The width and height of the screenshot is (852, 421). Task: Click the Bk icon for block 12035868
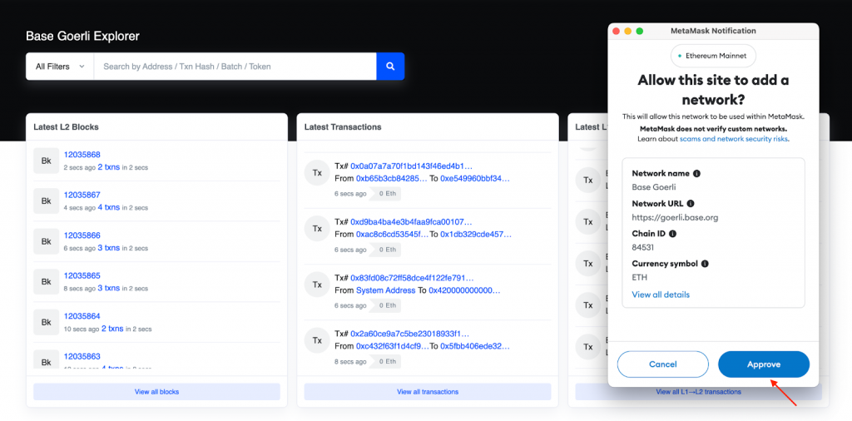pos(47,161)
